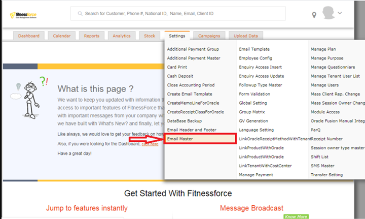Select Close Accounting Period

click(x=191, y=85)
